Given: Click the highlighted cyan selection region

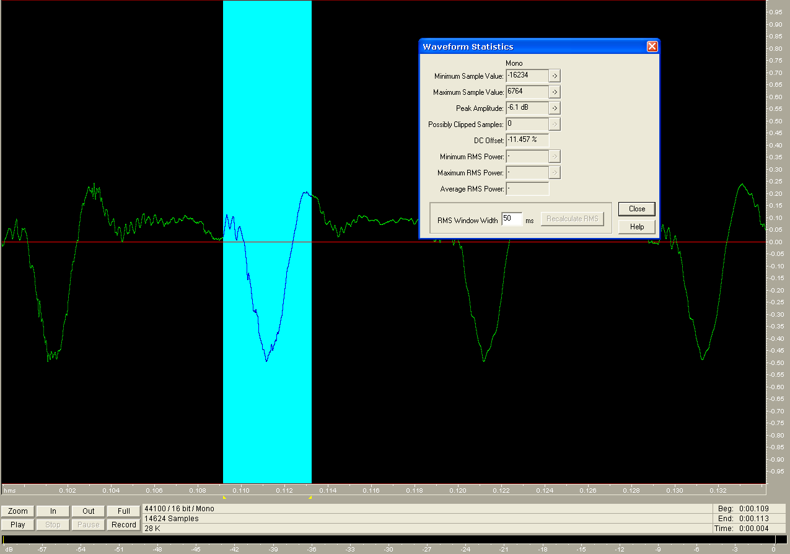Looking at the screenshot, I should (267, 242).
